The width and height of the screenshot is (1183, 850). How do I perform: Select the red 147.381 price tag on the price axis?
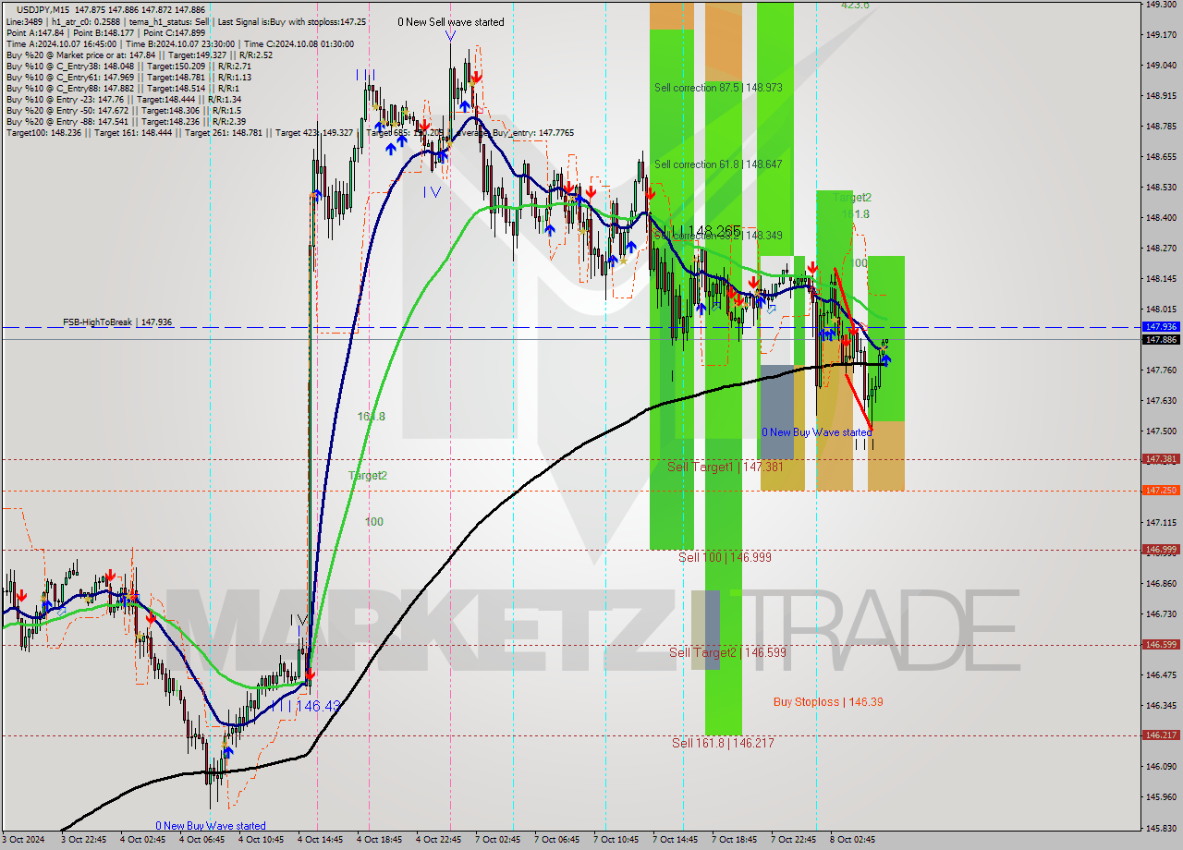[1161, 459]
